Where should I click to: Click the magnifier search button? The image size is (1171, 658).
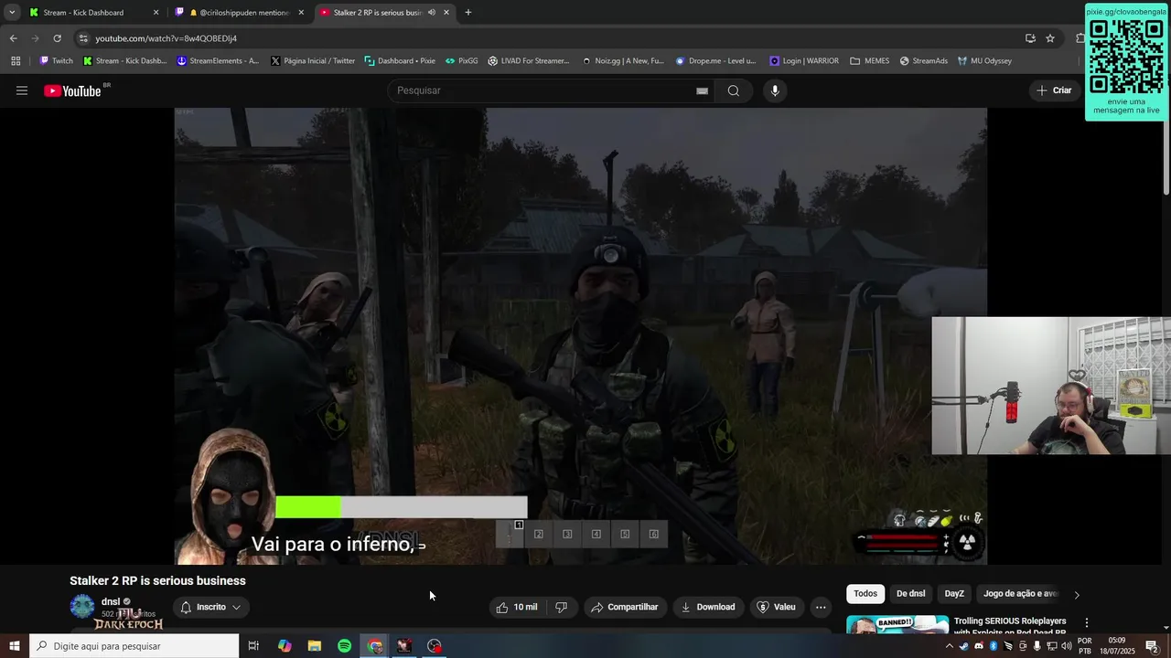tap(733, 90)
